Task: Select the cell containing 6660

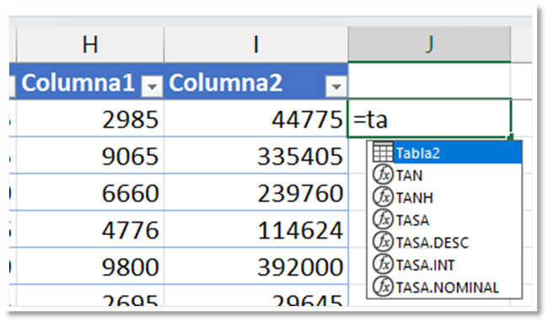Action: pyautogui.click(x=90, y=193)
